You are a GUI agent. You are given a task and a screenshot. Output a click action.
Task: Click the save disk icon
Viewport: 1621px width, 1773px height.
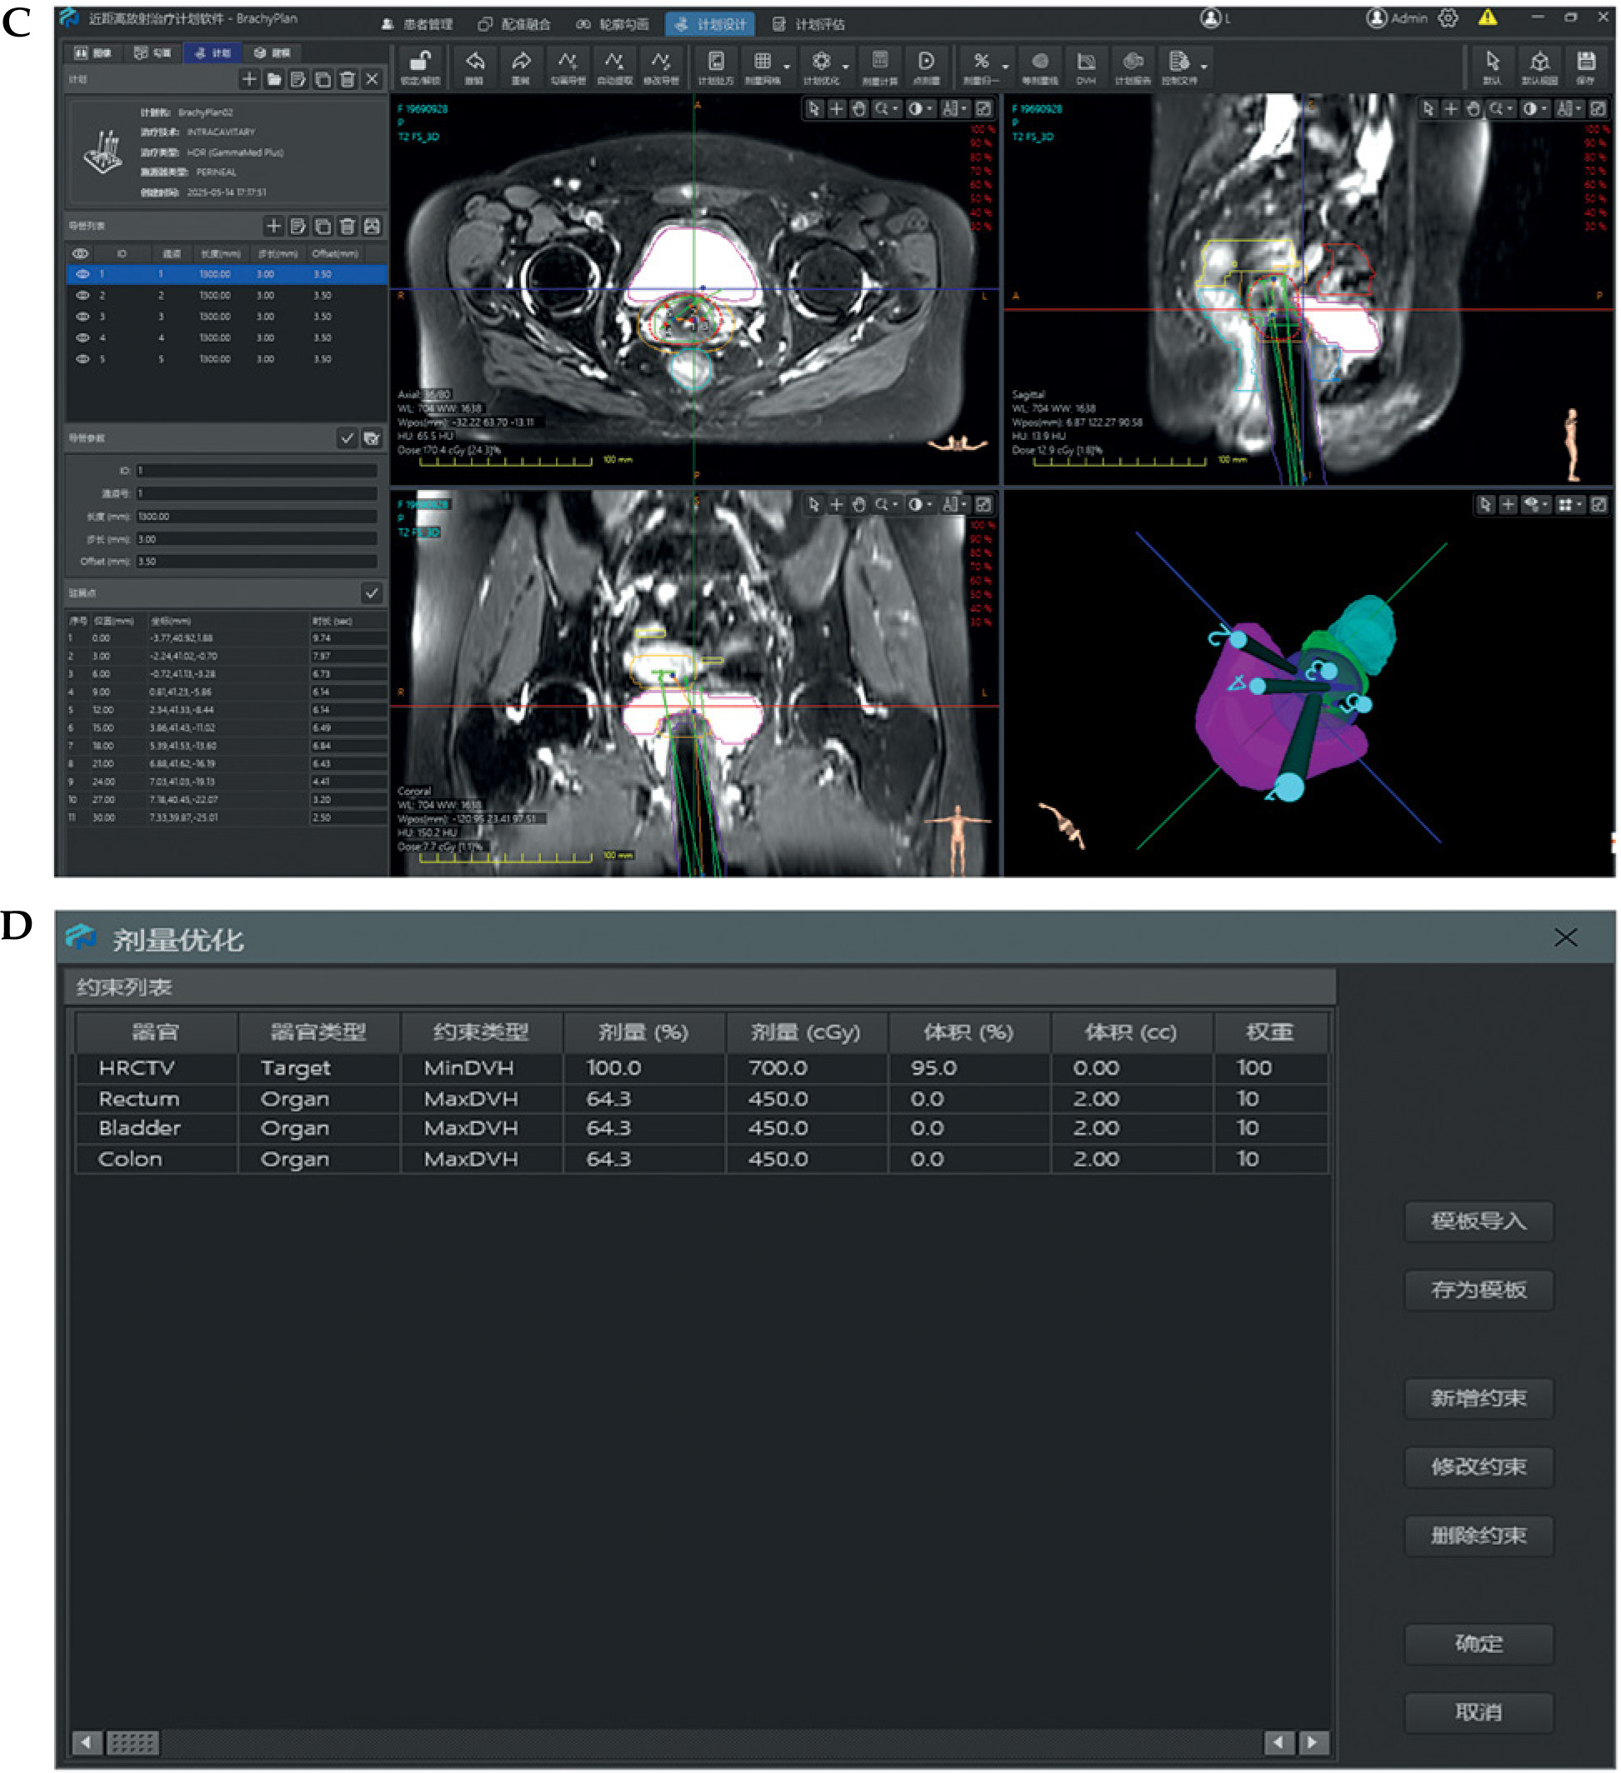point(1585,63)
